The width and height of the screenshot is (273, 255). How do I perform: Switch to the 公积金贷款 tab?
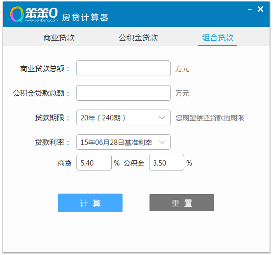point(138,37)
